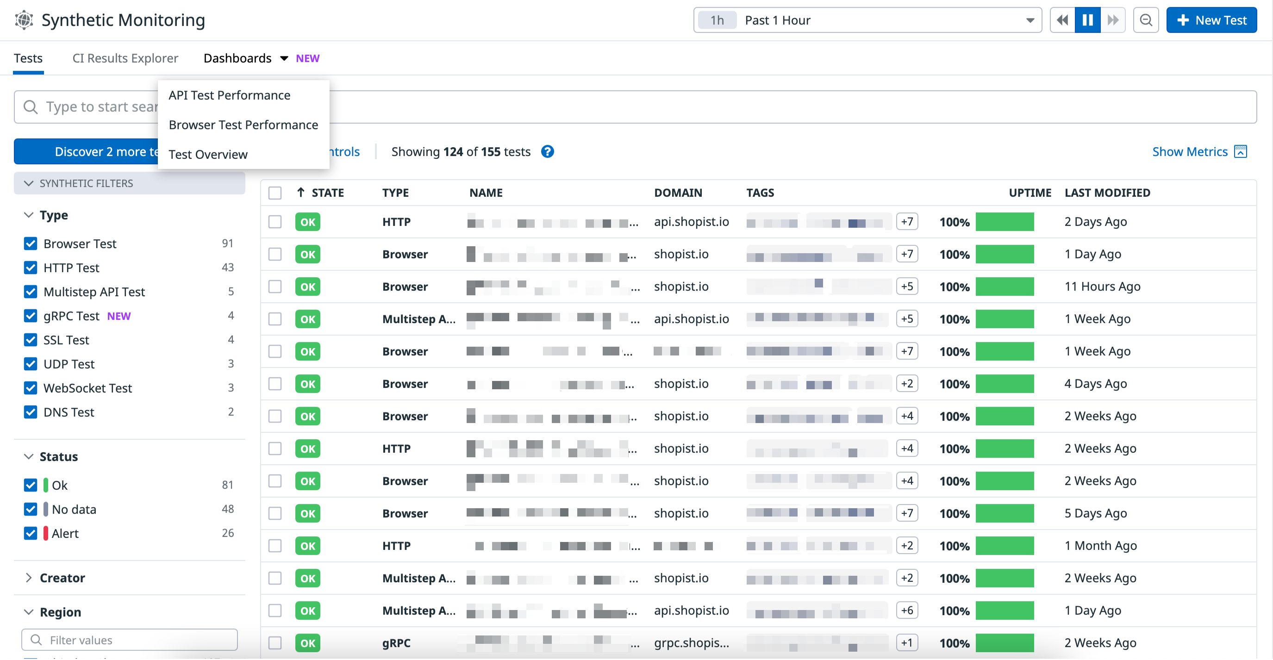This screenshot has width=1273, height=660.
Task: Switch to CI Results Explorer tab
Action: point(125,58)
